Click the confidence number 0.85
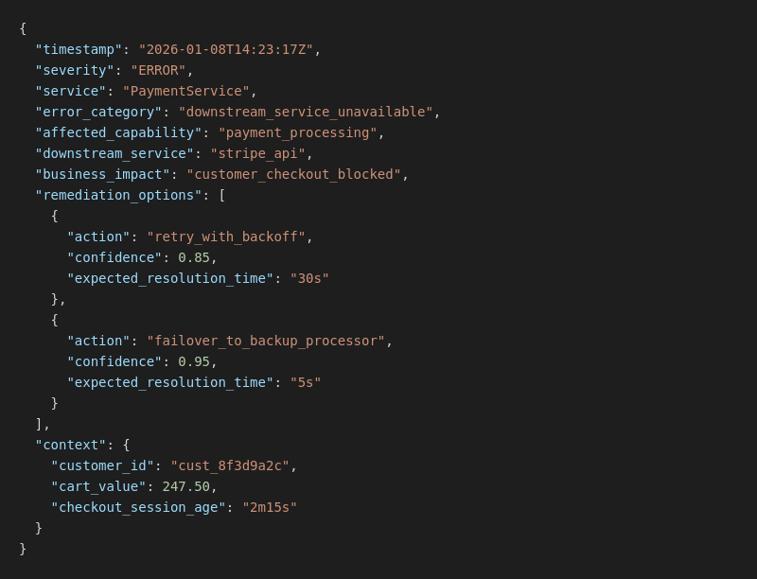 tap(194, 257)
